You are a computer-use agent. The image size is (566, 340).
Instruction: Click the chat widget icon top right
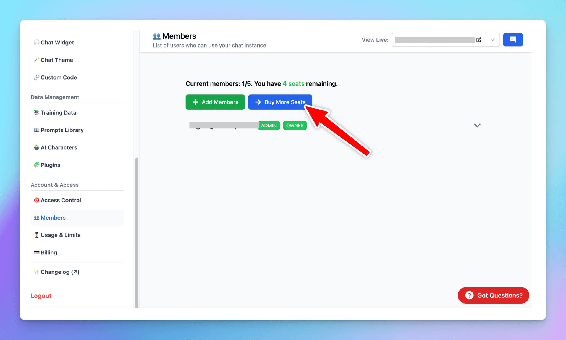click(x=513, y=39)
